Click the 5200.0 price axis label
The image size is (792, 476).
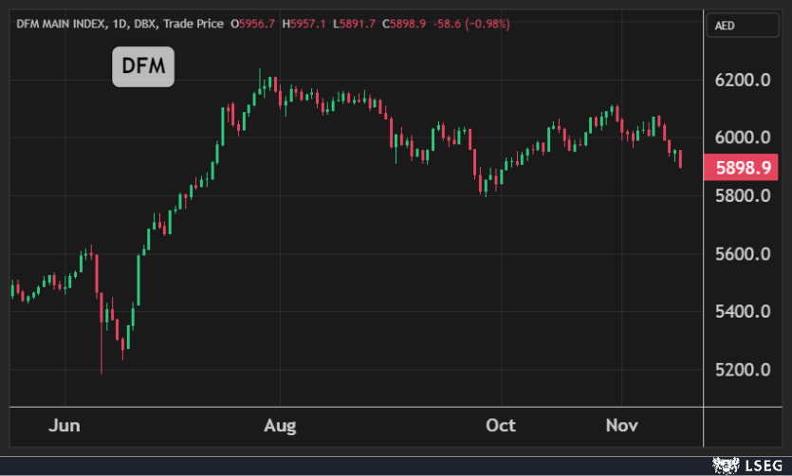tap(745, 370)
